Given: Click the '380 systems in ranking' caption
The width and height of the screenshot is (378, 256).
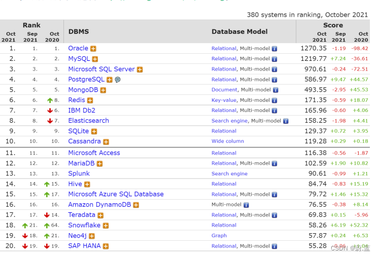Looking at the screenshot, I should [x=307, y=15].
